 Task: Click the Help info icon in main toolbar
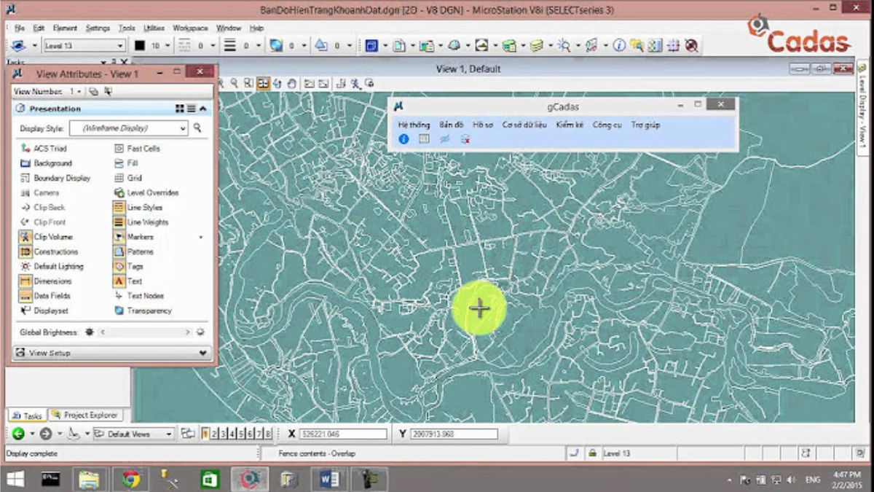coord(619,46)
